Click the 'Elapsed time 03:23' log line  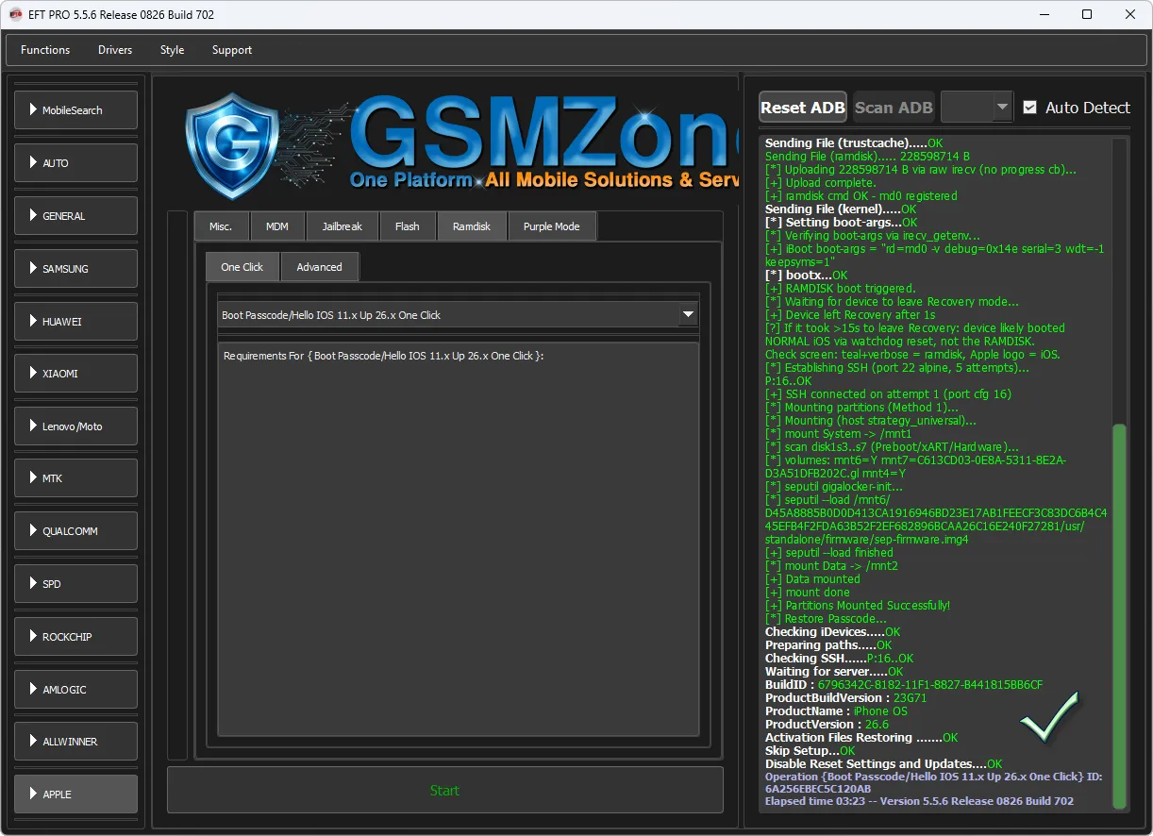coord(919,801)
